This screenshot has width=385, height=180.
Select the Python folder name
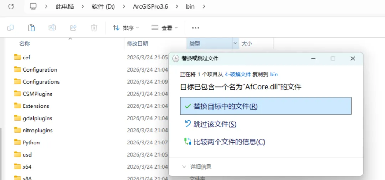tap(31, 143)
